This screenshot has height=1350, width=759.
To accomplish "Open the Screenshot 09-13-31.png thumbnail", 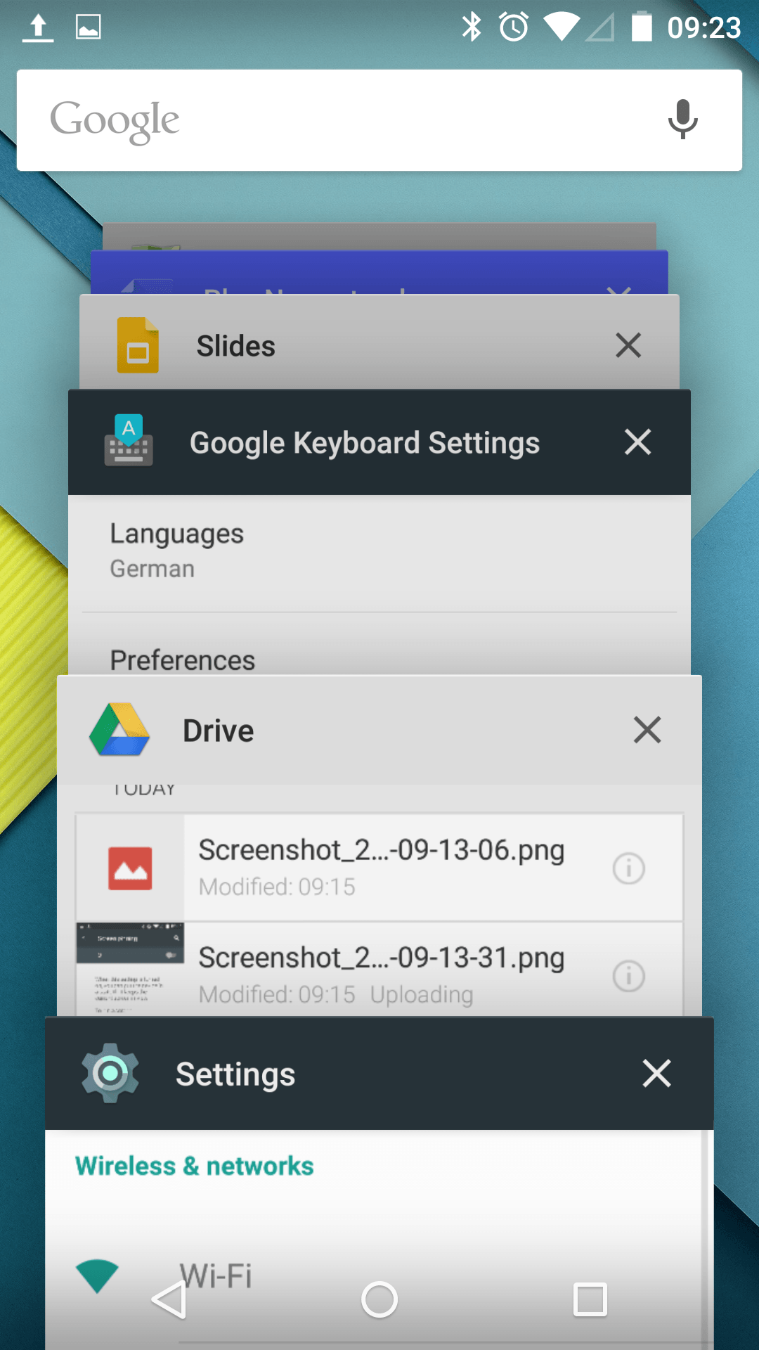I will (130, 969).
